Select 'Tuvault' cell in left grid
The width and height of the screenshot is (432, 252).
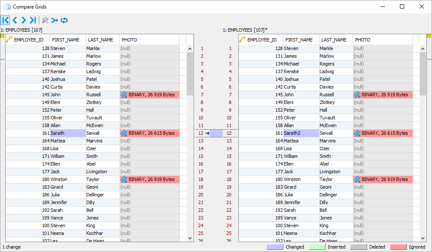[103, 118]
